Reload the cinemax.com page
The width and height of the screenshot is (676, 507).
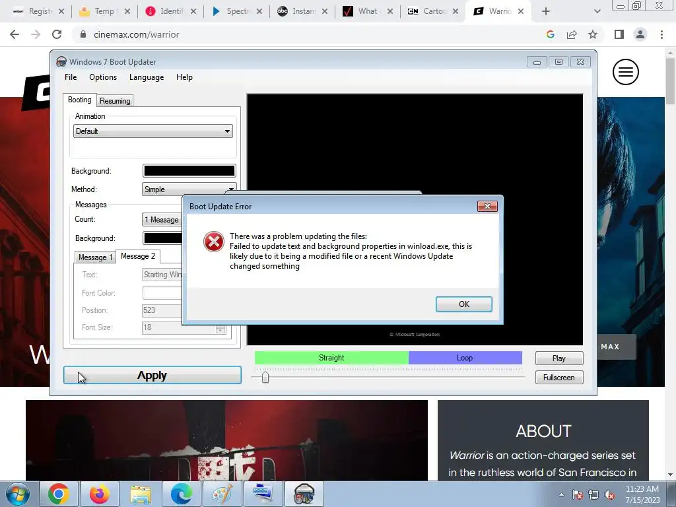(x=57, y=34)
